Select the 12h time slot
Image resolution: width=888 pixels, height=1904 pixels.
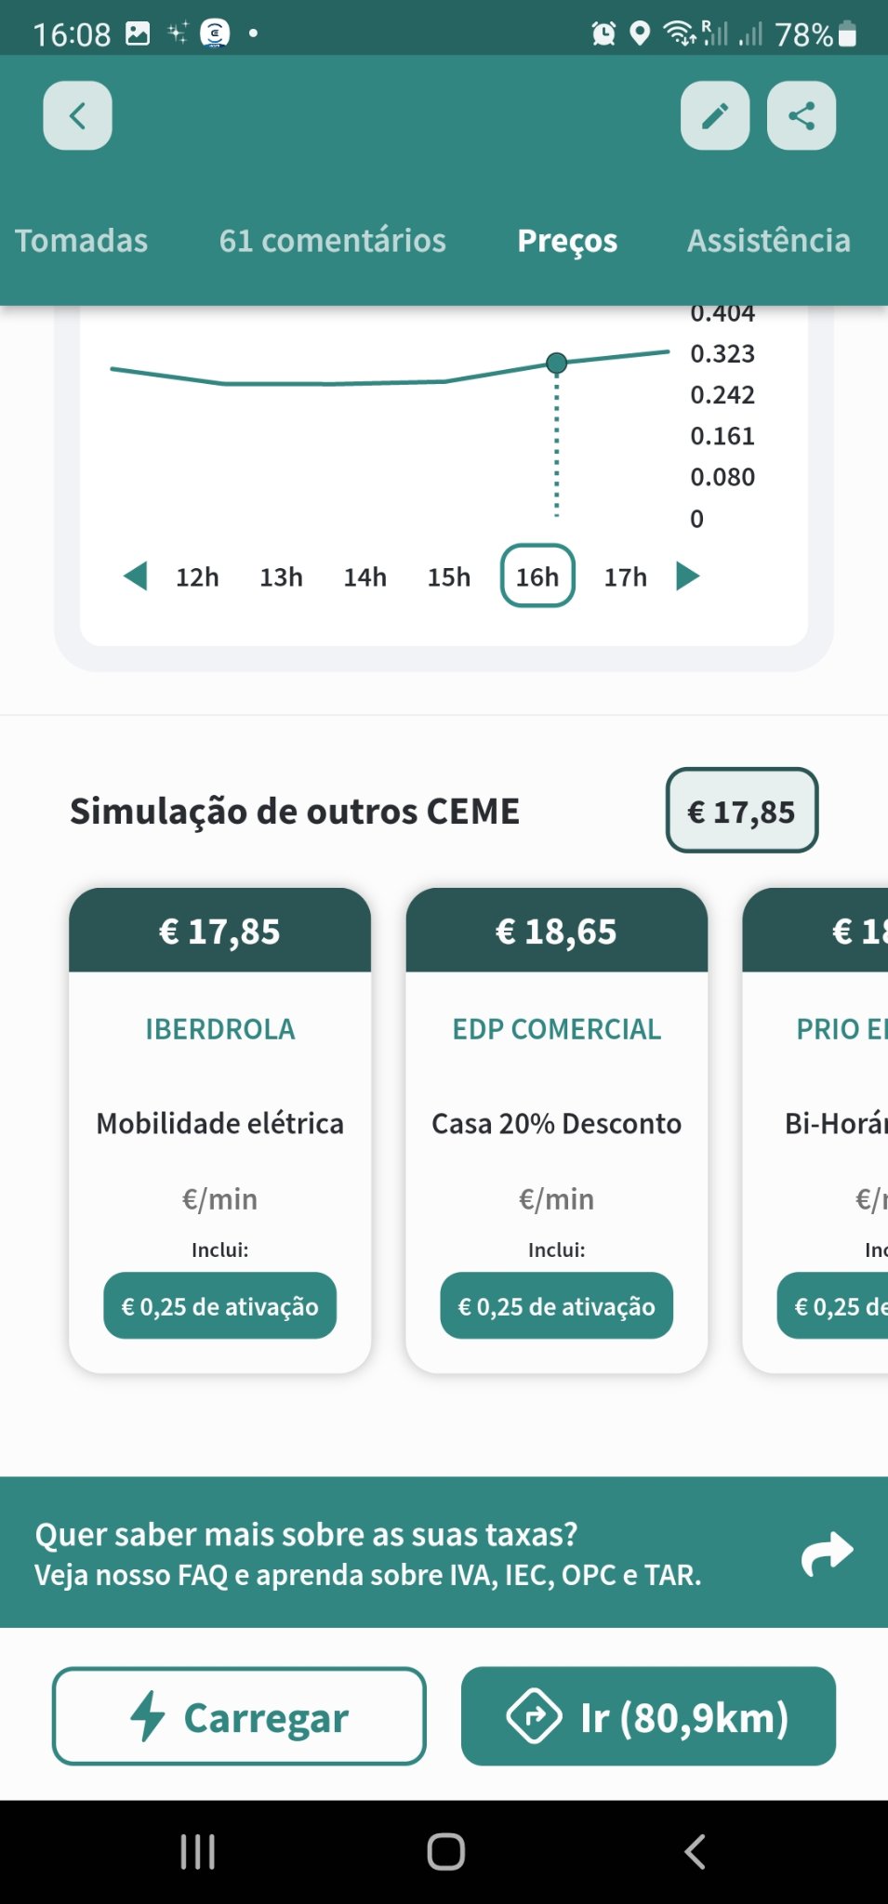pyautogui.click(x=197, y=577)
